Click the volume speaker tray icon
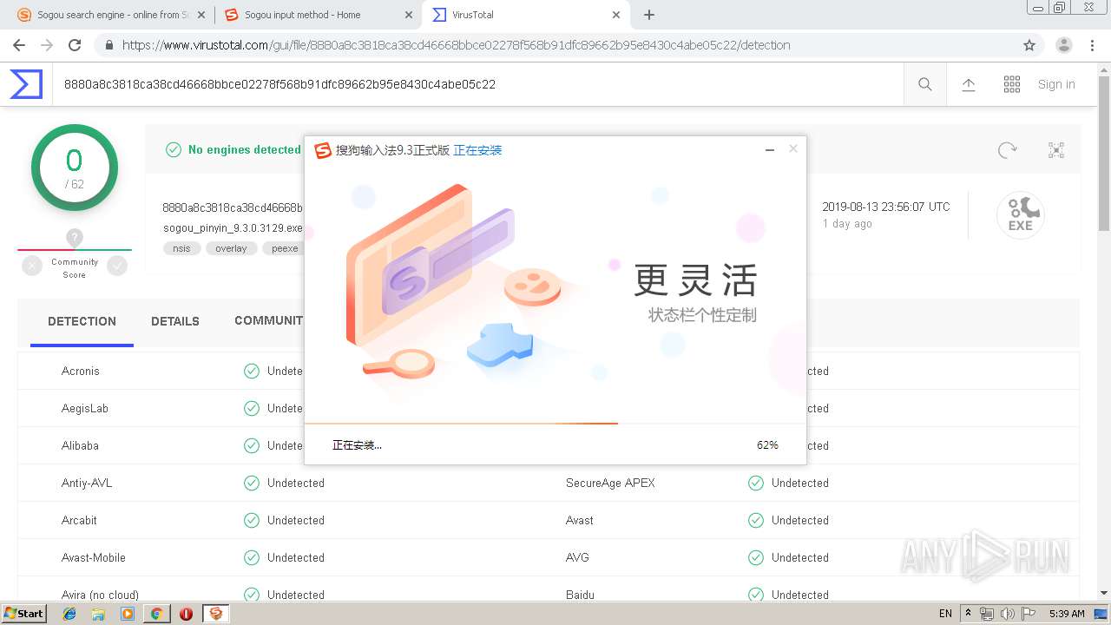This screenshot has height=625, width=1111. [x=1007, y=614]
